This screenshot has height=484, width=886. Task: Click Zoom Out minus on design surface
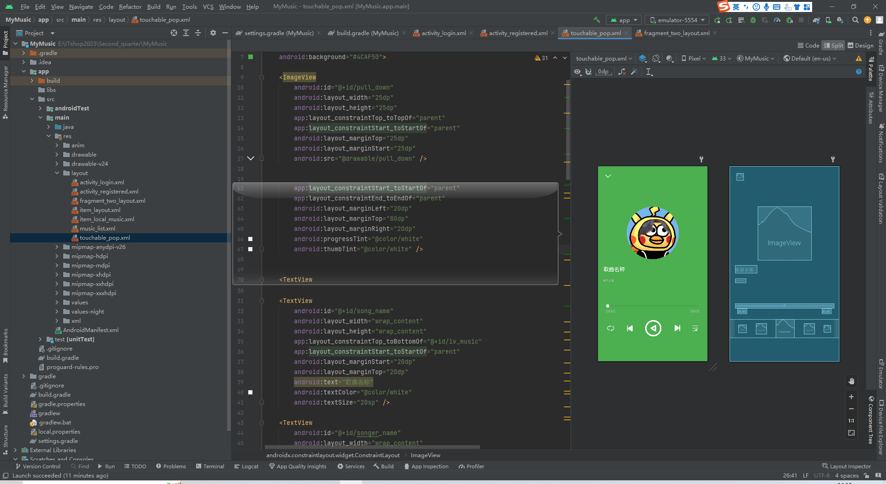pyautogui.click(x=851, y=409)
